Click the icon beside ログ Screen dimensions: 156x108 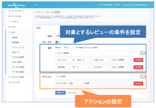10,27
